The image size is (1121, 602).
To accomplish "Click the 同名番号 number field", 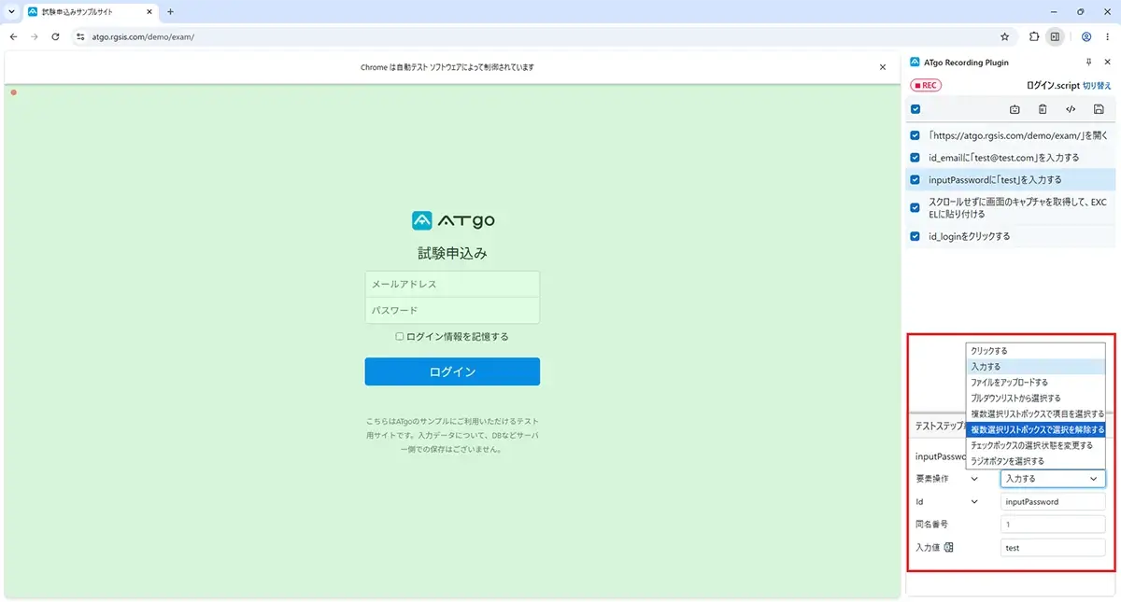I will tap(1053, 525).
